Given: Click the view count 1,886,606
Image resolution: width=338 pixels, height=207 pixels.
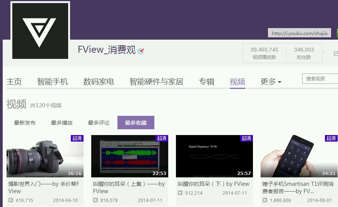Looking at the screenshot, I should [280, 200].
